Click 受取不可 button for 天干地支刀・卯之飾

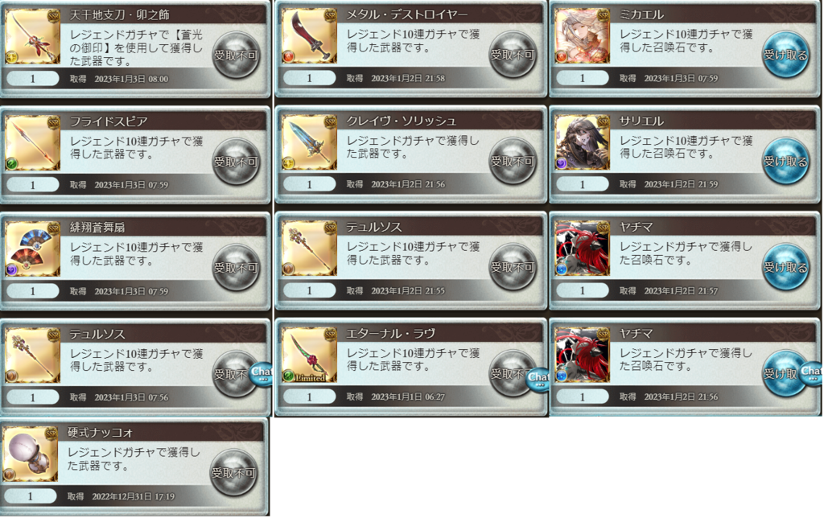(236, 55)
